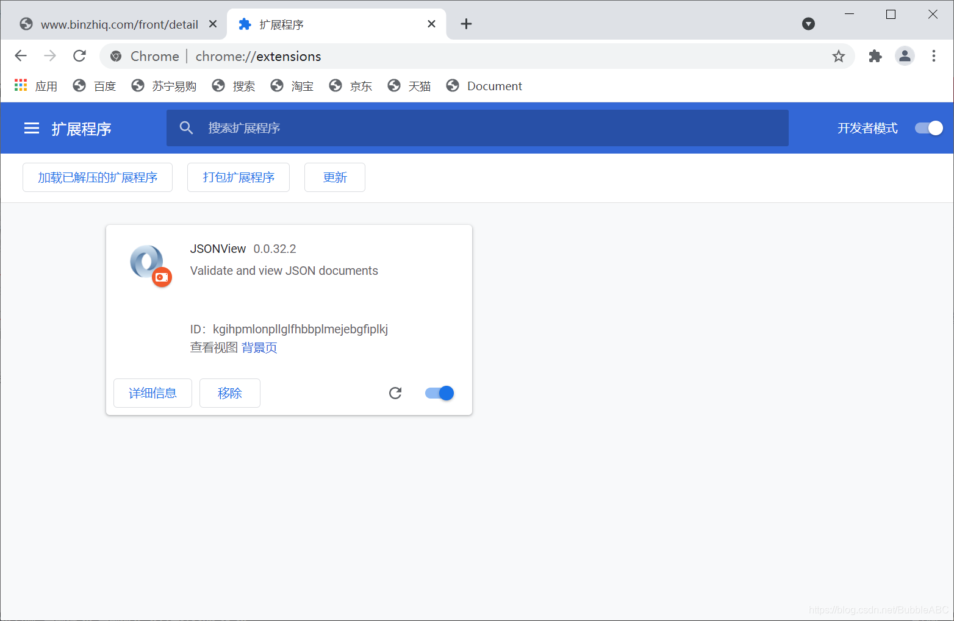The width and height of the screenshot is (954, 621).
Task: Open the 背景页 background page link
Action: [x=259, y=347]
